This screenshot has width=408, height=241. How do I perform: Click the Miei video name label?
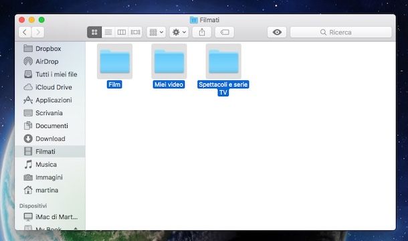click(x=169, y=84)
